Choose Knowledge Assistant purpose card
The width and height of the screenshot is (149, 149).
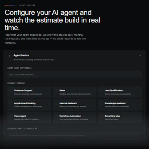pyautogui.click(x=120, y=105)
